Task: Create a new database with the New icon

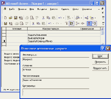Action: coord(5,18)
